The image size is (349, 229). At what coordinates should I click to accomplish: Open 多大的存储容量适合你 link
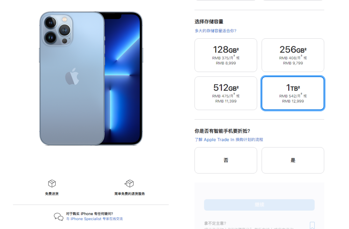[x=216, y=31]
